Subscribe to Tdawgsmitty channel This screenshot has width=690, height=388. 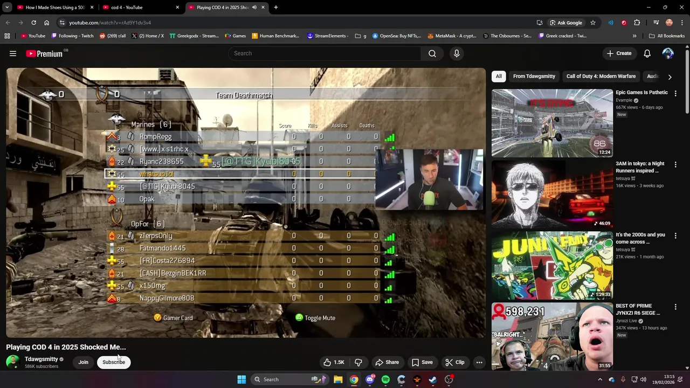click(114, 362)
